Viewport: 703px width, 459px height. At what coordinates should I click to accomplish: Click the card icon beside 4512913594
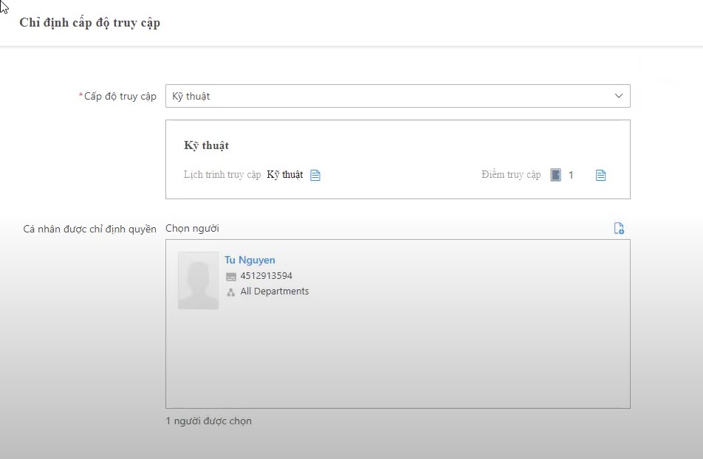[231, 277]
